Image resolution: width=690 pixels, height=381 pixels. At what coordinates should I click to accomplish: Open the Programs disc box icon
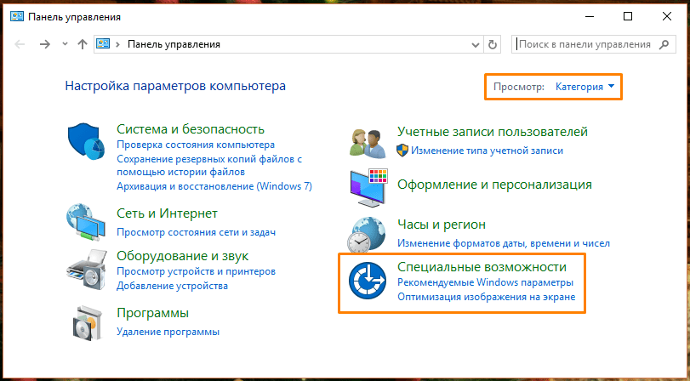(88, 323)
